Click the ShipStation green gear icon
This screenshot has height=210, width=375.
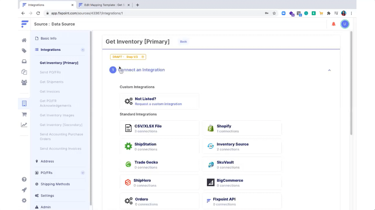[128, 146]
